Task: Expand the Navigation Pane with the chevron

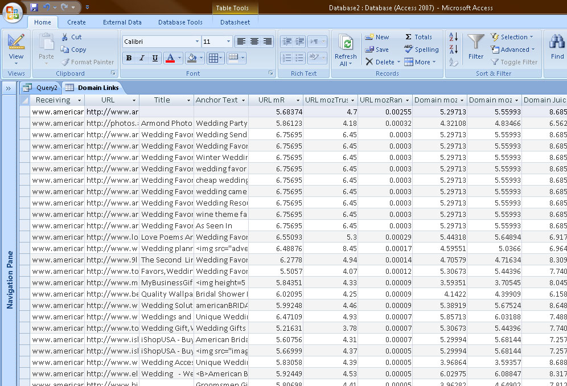Action: 9,88
